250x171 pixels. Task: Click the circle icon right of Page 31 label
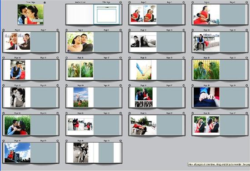tap(57, 113)
